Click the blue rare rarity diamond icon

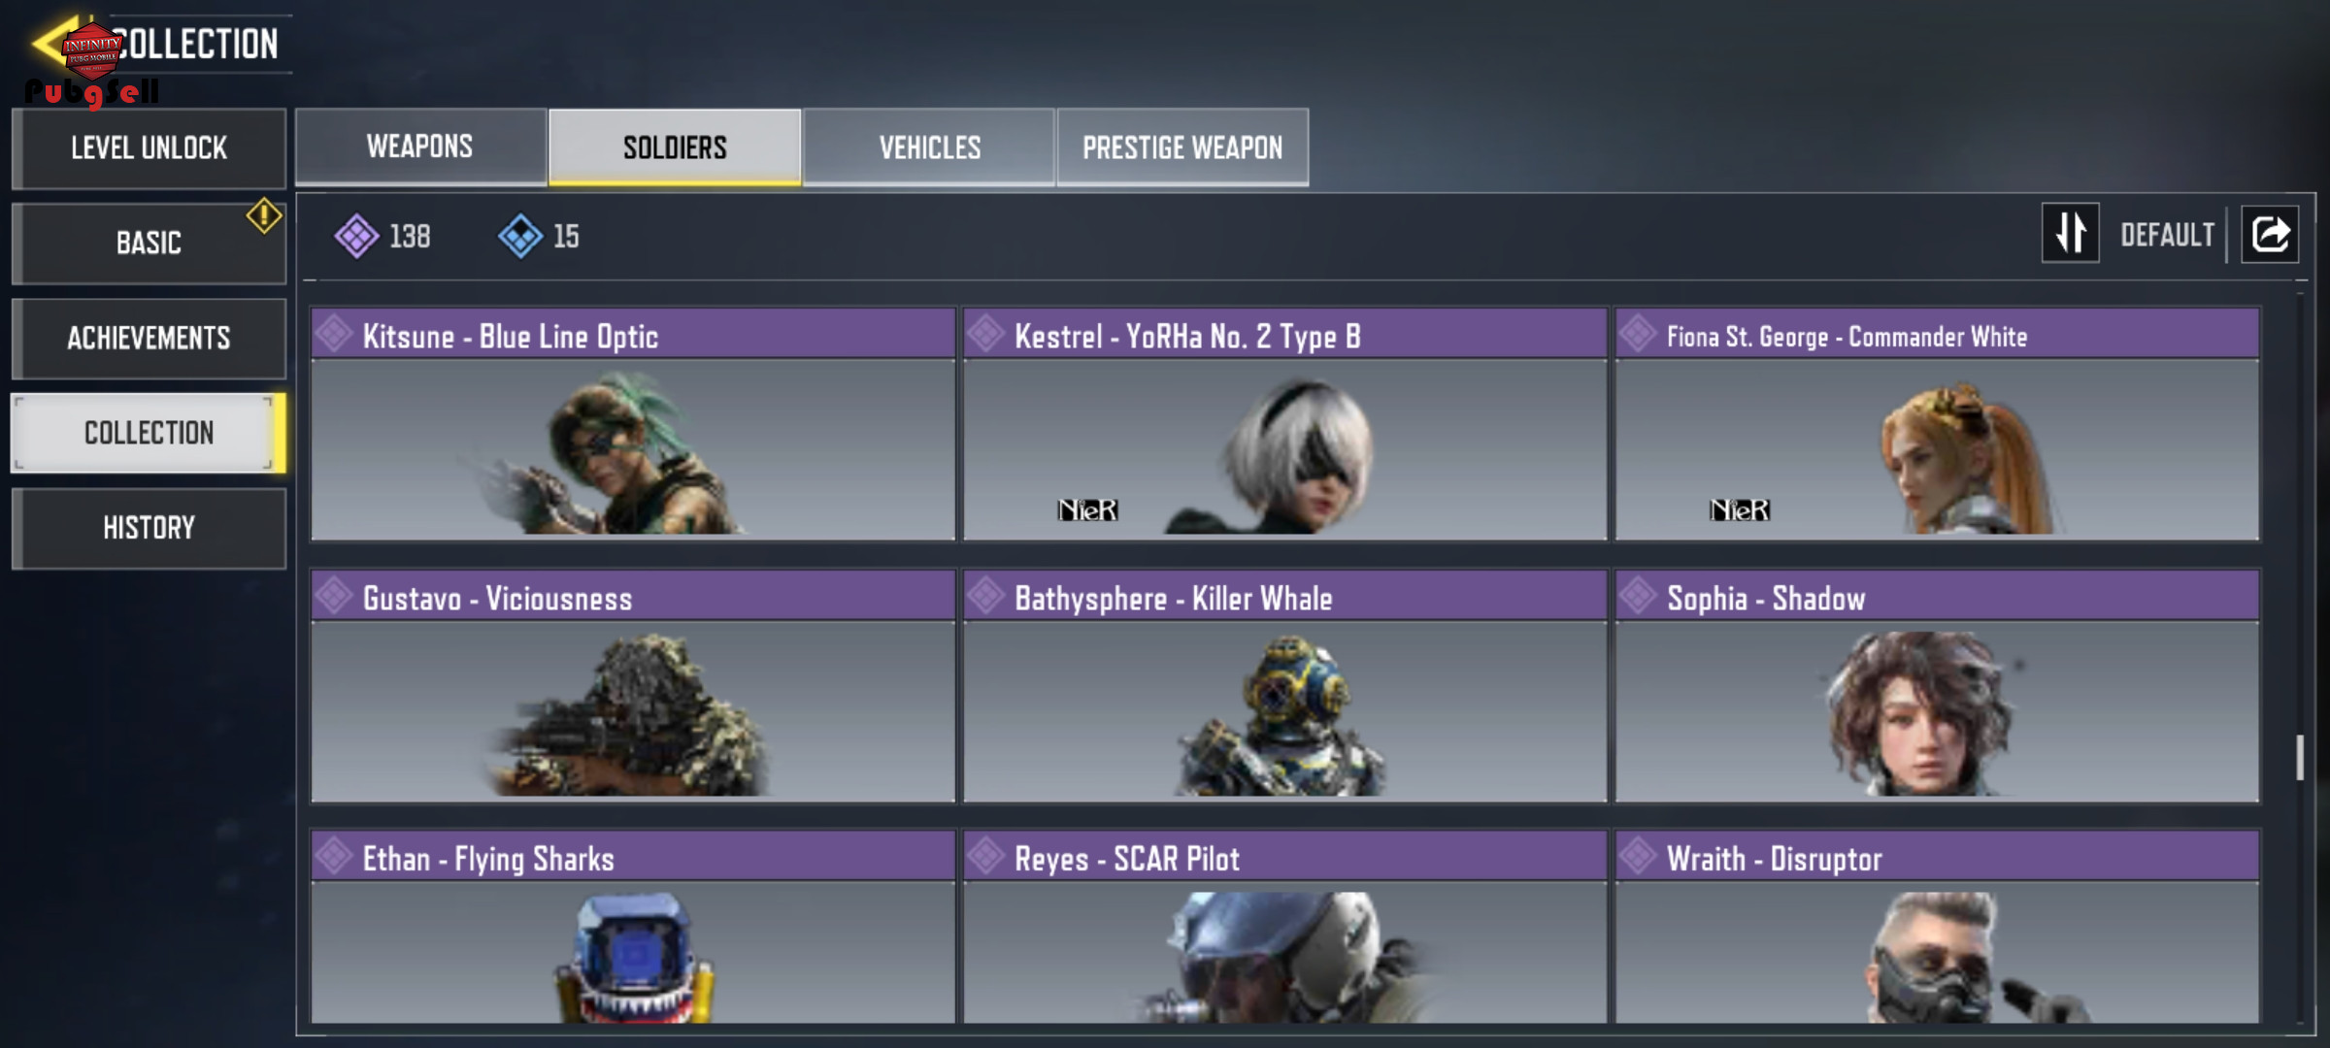[520, 236]
